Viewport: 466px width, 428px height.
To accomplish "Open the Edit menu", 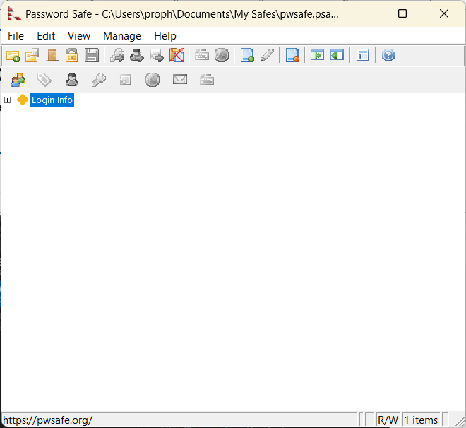I will pos(46,36).
